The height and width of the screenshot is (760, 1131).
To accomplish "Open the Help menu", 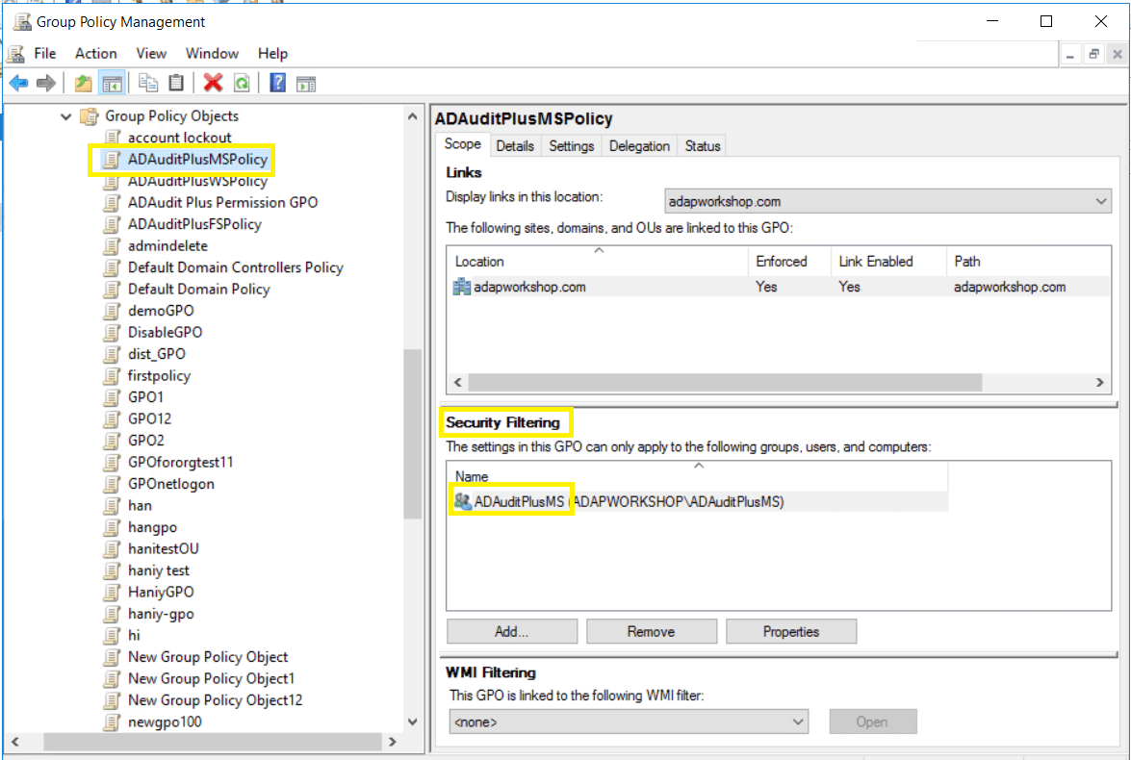I will 272,53.
